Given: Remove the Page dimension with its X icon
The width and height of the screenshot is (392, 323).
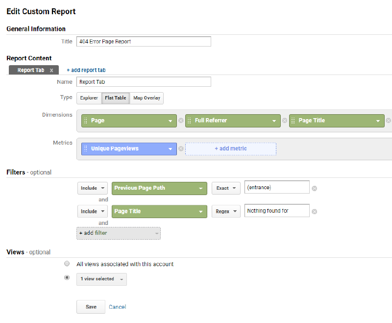Looking at the screenshot, I should [x=181, y=121].
